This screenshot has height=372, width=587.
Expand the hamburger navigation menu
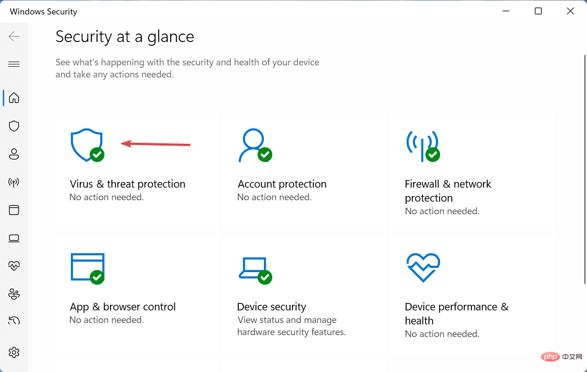coord(14,64)
